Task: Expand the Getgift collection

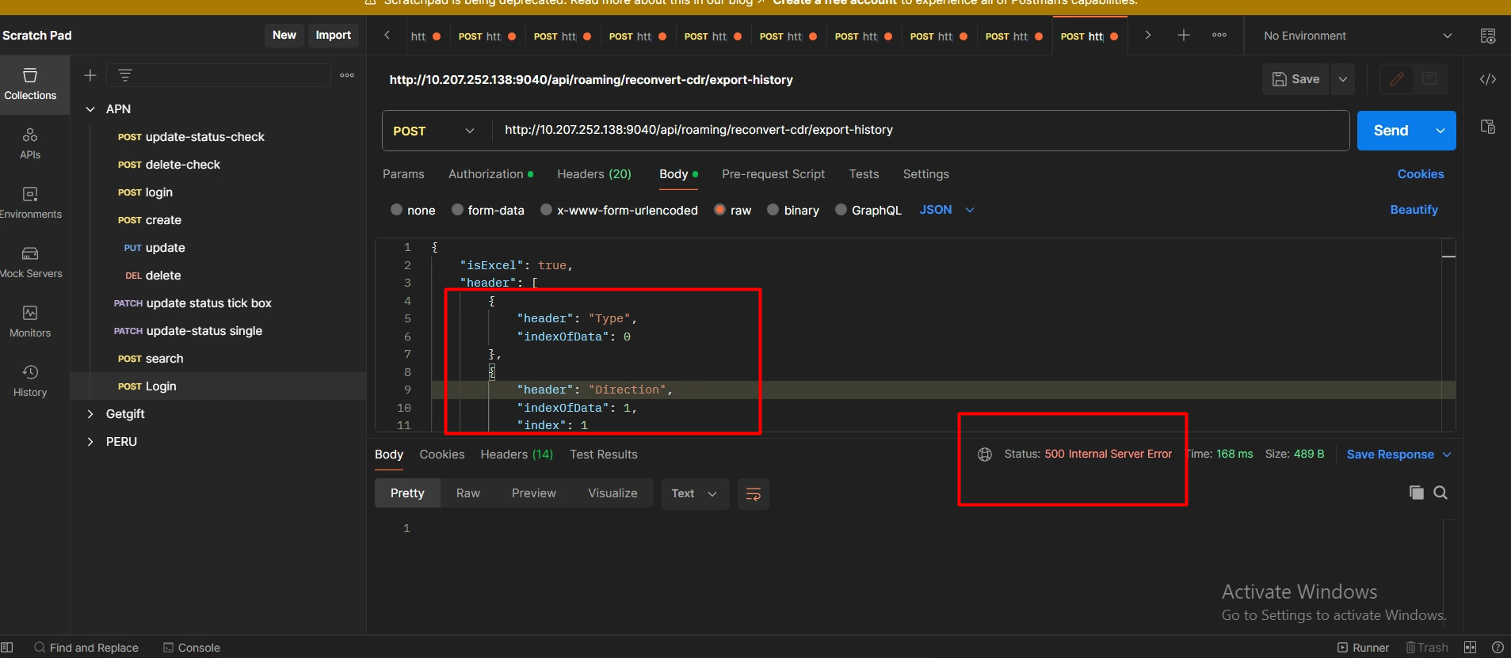Action: pos(90,414)
